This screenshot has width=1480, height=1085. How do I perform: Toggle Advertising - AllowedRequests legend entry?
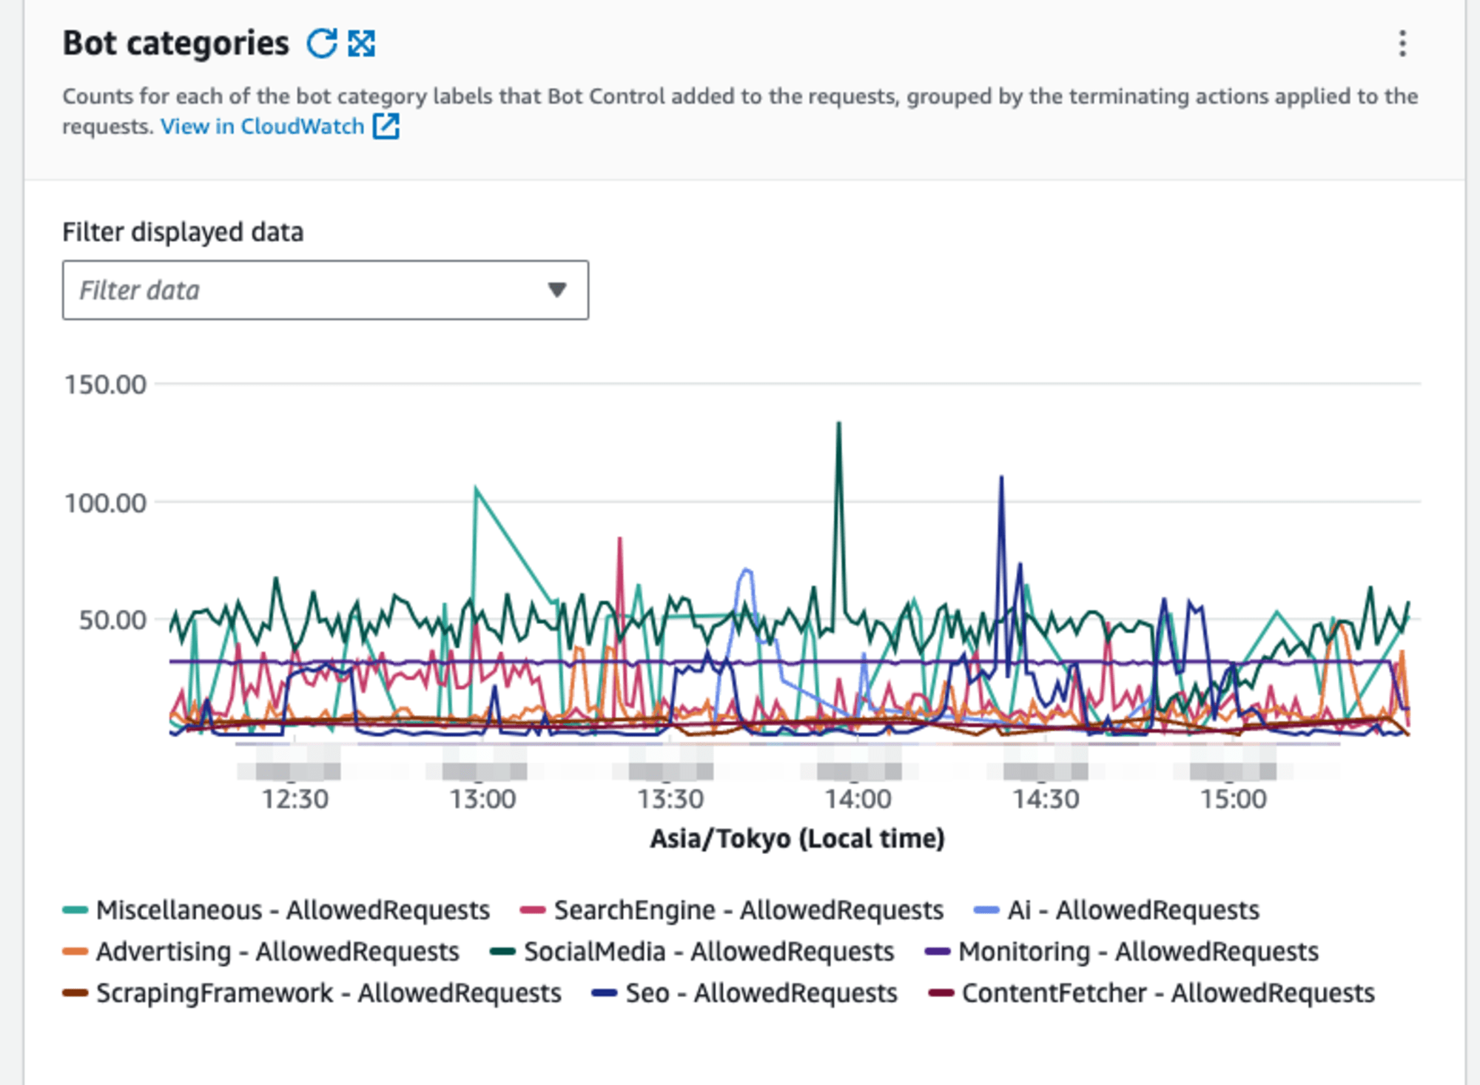261,951
